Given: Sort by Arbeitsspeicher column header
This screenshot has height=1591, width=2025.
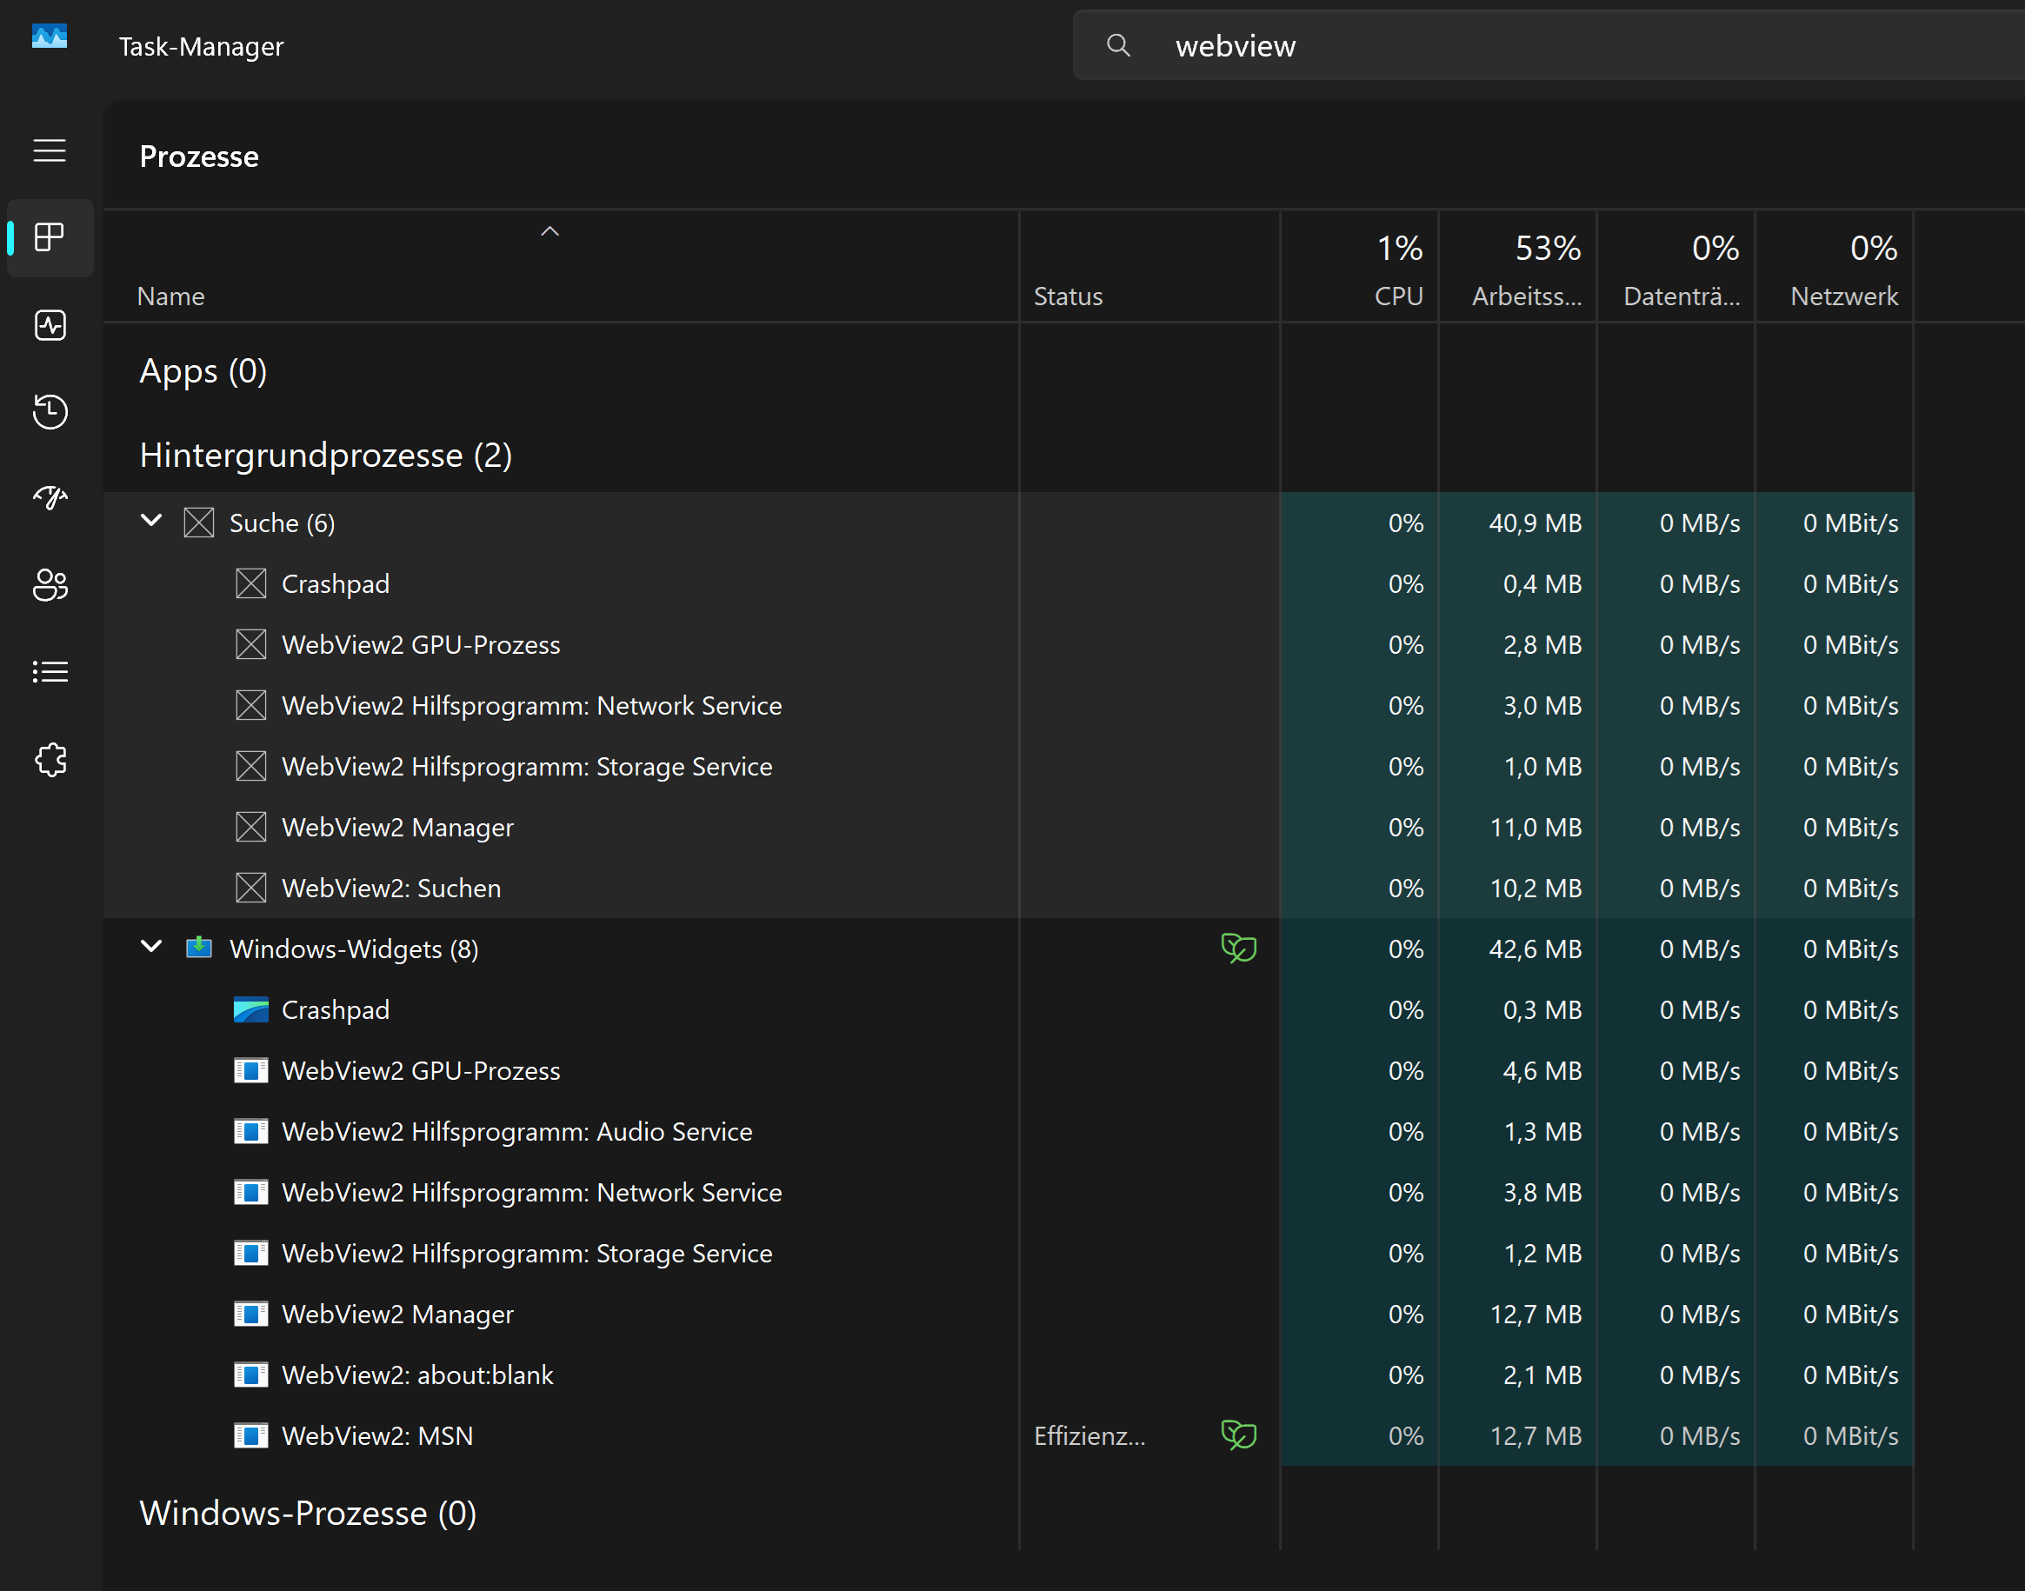Looking at the screenshot, I should 1526,296.
